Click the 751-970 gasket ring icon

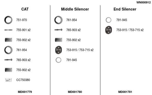tap(8, 20)
